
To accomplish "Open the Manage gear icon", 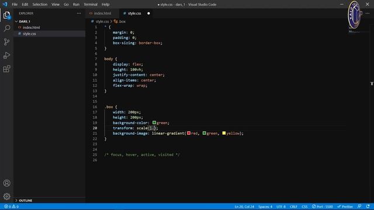I will pos(6,197).
